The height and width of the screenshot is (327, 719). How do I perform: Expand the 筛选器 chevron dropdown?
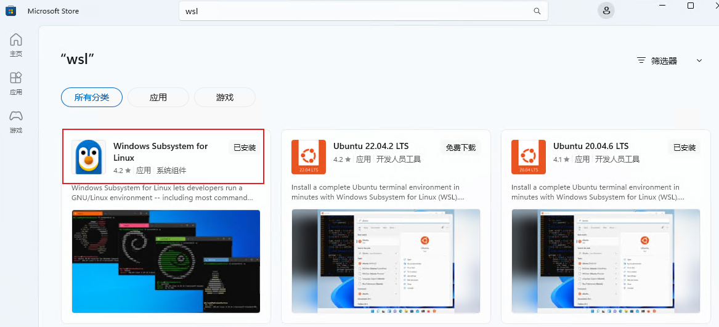point(699,60)
